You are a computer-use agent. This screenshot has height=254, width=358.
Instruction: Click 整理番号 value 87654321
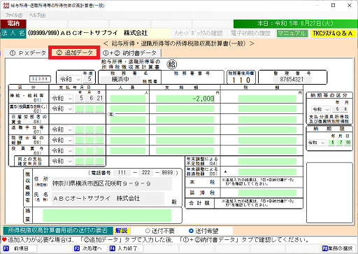292,80
